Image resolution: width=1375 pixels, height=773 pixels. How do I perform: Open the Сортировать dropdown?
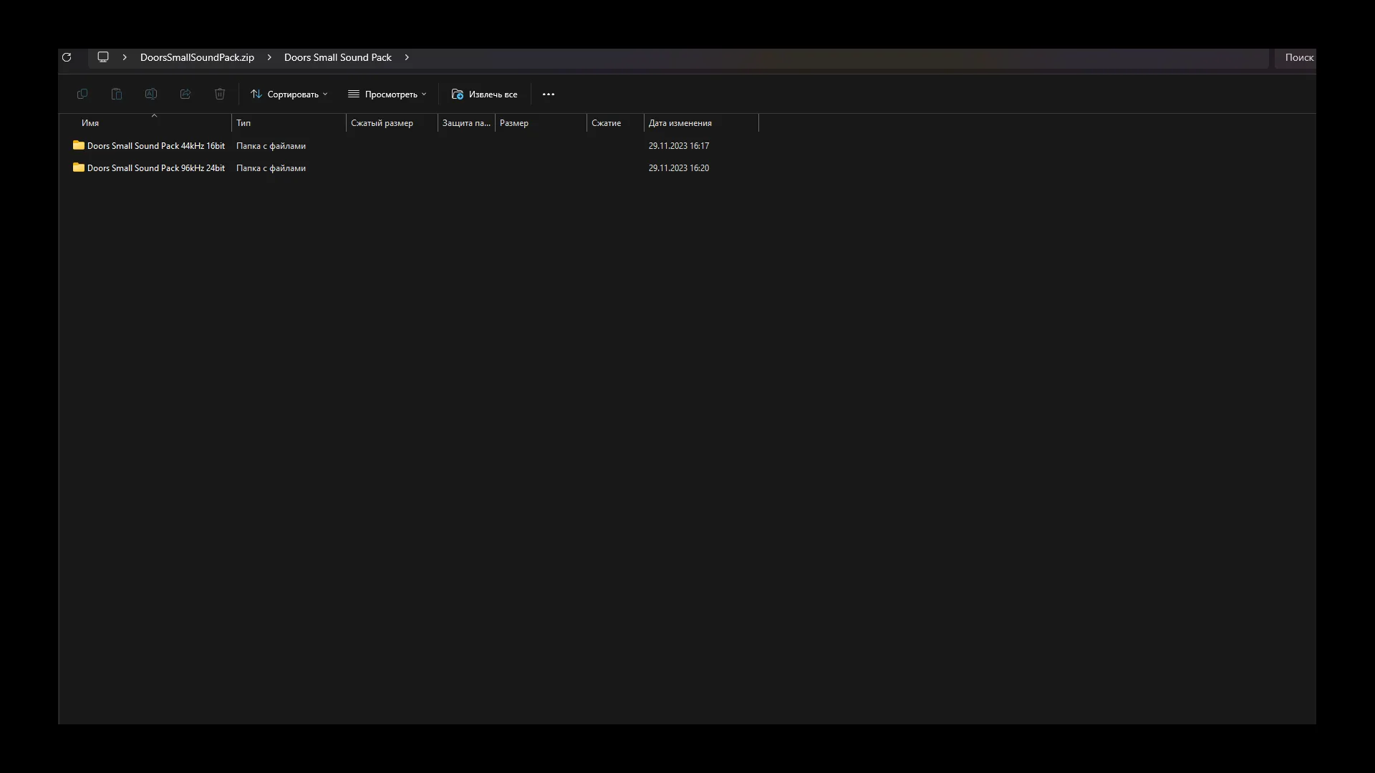[289, 94]
